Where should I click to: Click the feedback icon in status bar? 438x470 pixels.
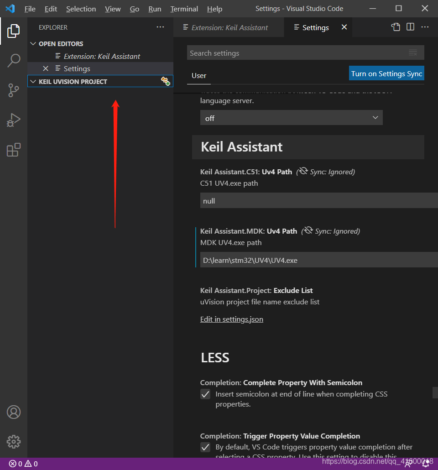coord(408,464)
